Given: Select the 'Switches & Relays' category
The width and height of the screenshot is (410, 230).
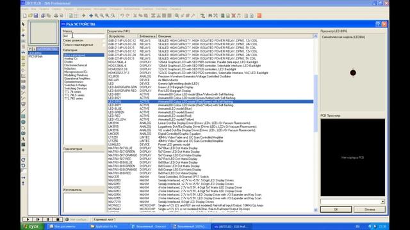Looking at the screenshot, I should [76, 85].
